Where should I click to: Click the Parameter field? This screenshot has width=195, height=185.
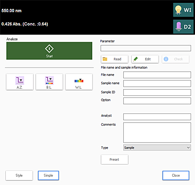click(146, 48)
